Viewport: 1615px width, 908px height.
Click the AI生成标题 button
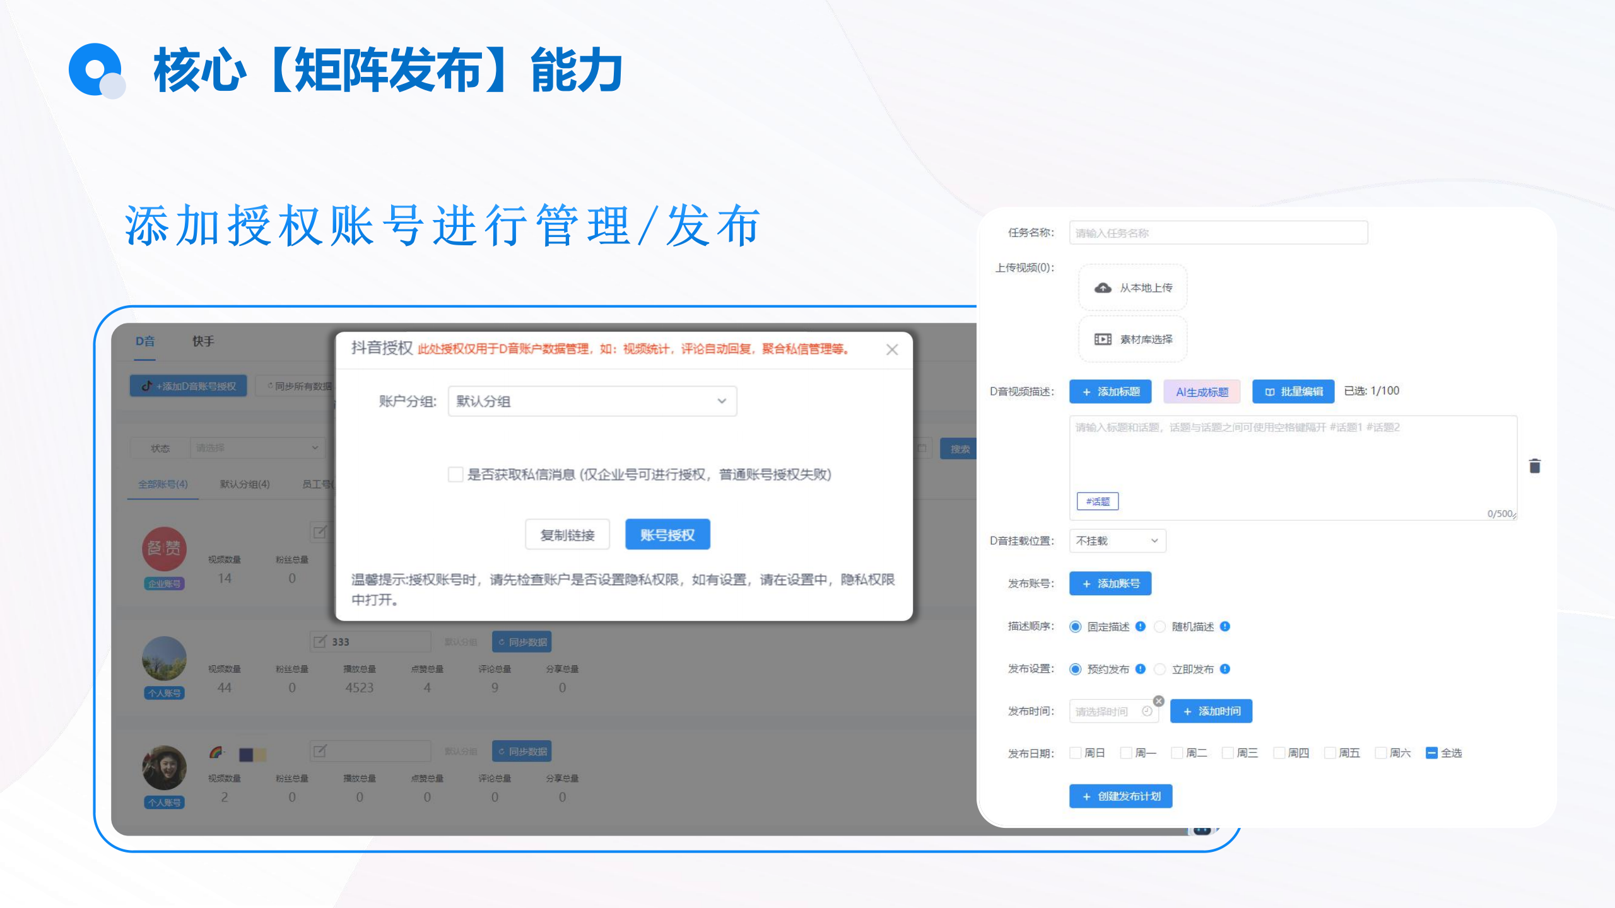1201,392
